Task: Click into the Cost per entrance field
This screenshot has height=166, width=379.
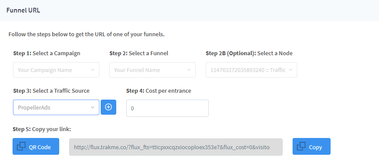Action: (167, 108)
